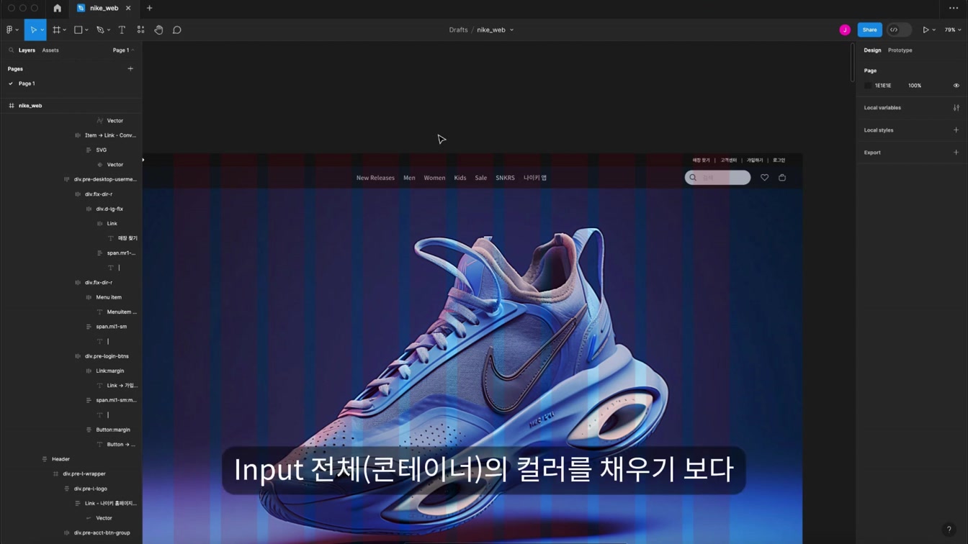Select the Frame tool
The height and width of the screenshot is (544, 968).
tap(56, 30)
